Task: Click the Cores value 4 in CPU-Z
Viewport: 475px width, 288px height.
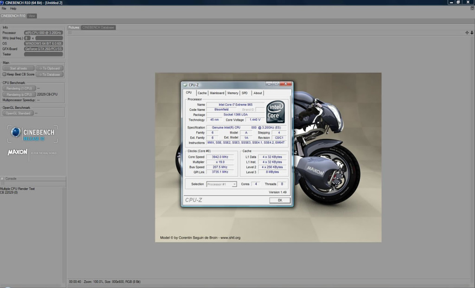Action: coord(256,184)
